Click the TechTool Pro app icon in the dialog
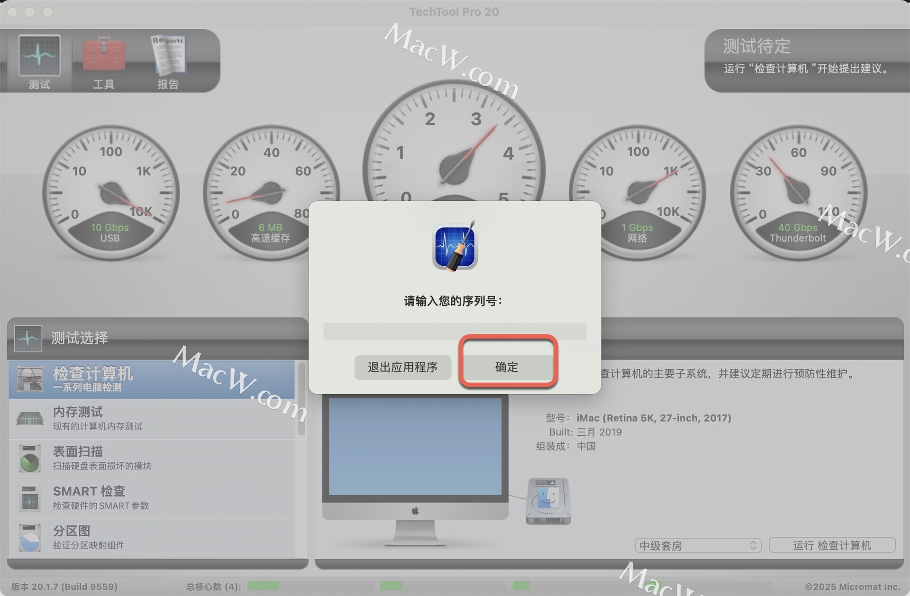910x596 pixels. click(x=455, y=246)
